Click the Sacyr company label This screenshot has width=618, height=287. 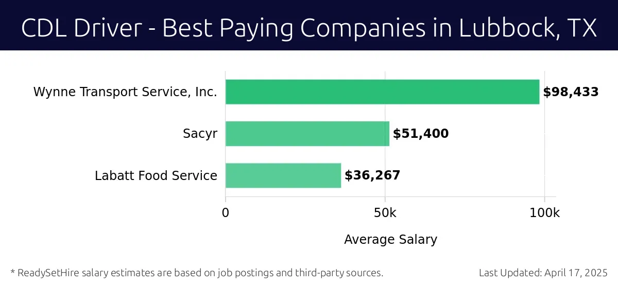pos(200,134)
